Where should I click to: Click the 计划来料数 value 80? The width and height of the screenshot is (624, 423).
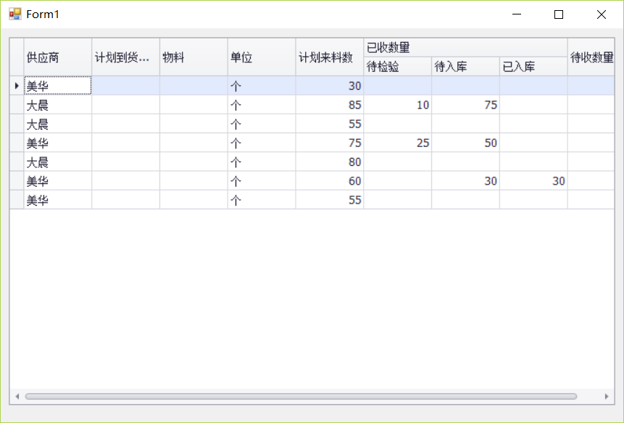330,162
